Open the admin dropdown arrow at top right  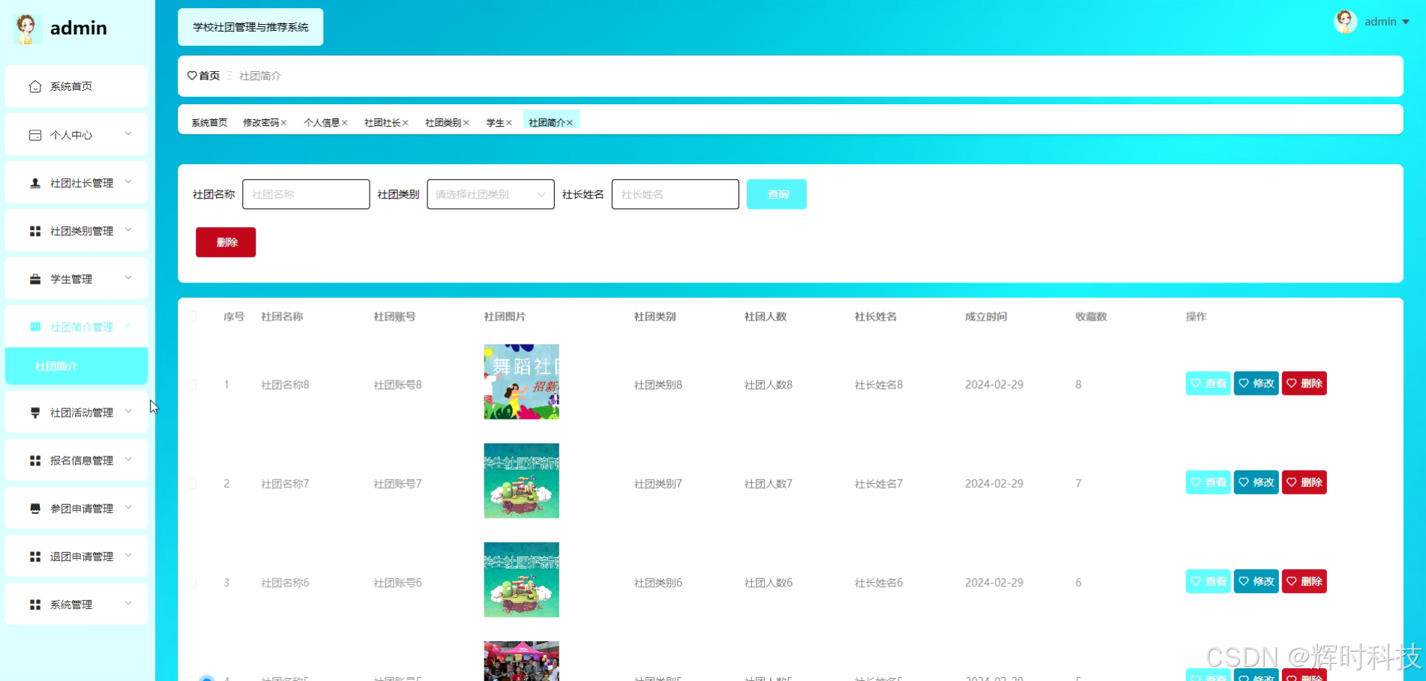tap(1406, 22)
